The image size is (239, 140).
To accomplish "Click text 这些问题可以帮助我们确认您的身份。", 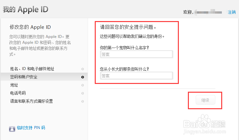I will (132, 36).
